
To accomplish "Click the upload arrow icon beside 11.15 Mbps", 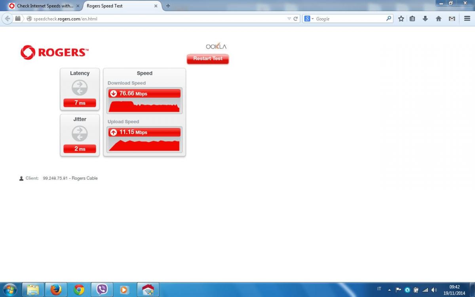I will click(x=114, y=132).
